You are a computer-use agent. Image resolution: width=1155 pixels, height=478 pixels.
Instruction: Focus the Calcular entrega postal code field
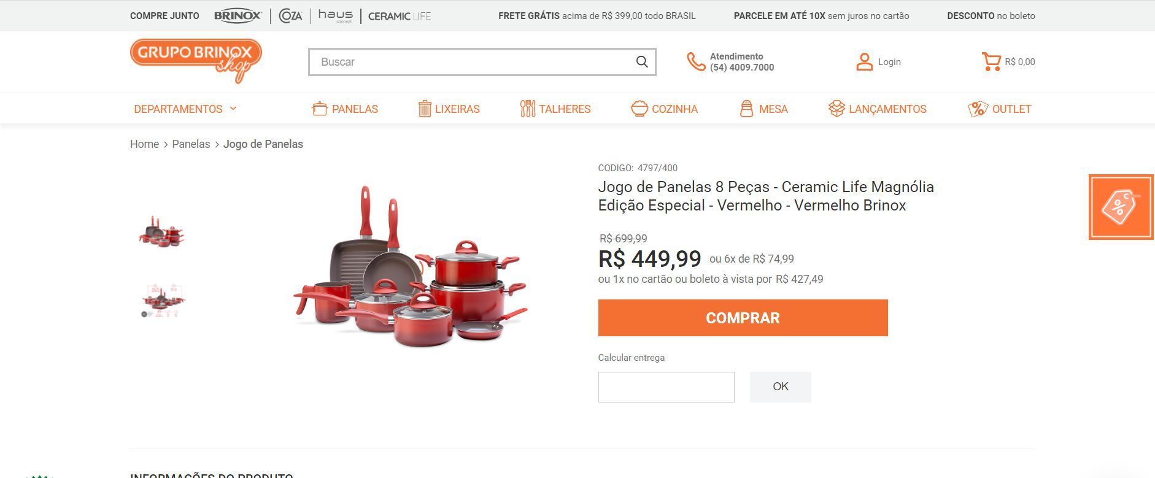click(666, 387)
